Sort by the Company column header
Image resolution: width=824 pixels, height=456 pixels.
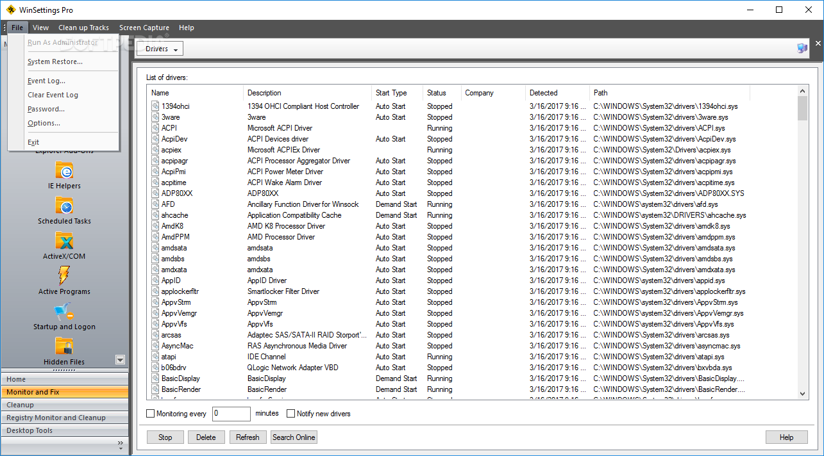493,93
